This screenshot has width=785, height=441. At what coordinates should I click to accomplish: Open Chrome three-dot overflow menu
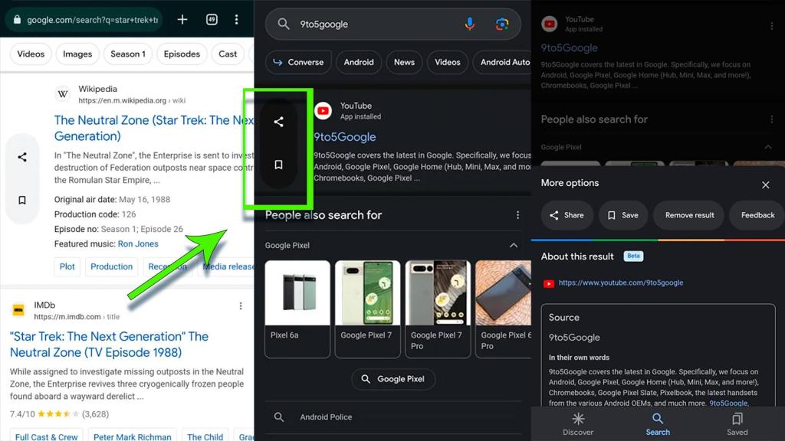(x=236, y=19)
